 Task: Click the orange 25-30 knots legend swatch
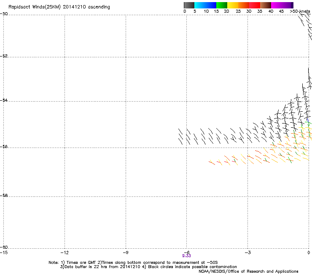(244, 5)
